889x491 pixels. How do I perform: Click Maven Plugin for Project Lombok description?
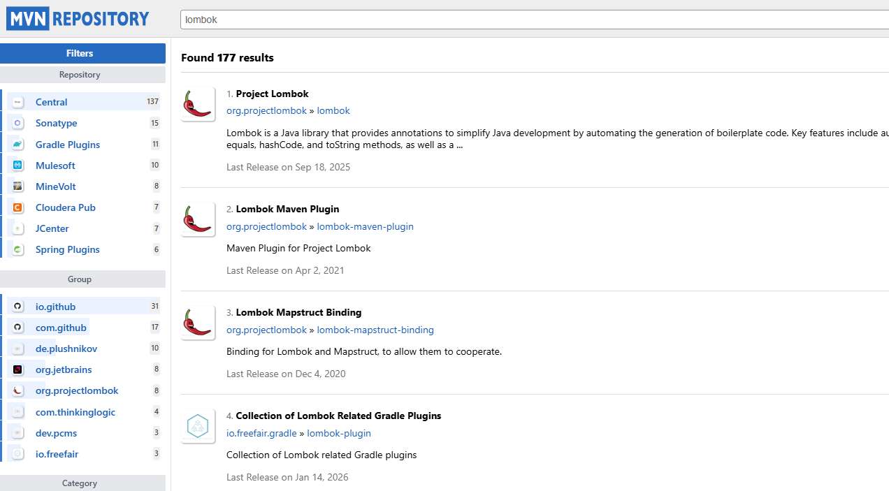(x=298, y=248)
